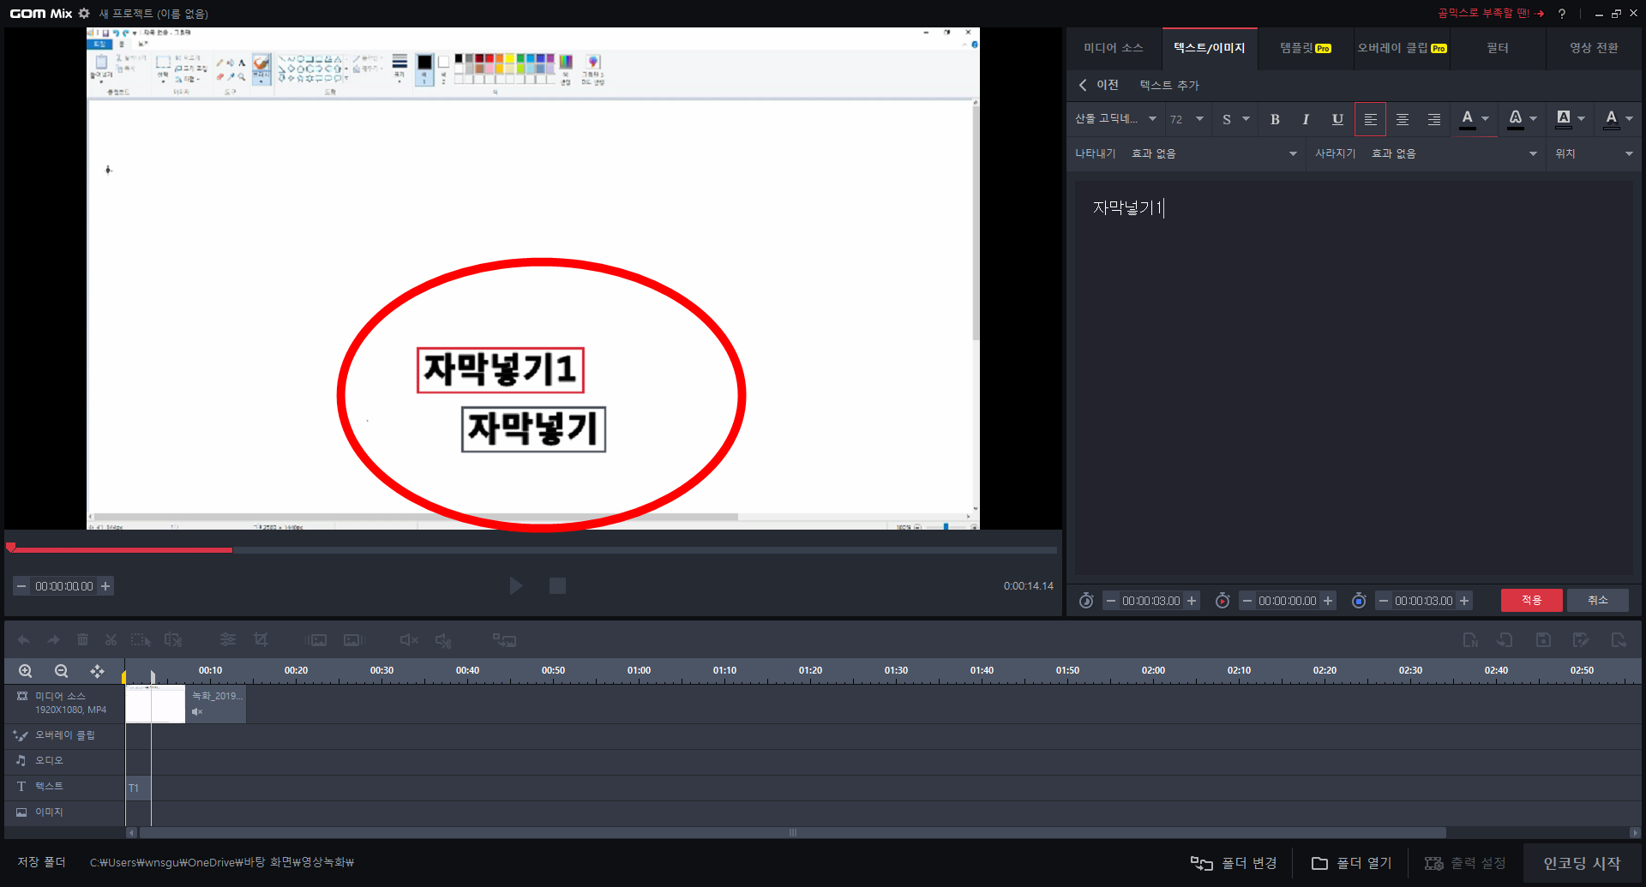This screenshot has height=887, width=1646.
Task: Click the trash delete icon
Action: (x=82, y=640)
